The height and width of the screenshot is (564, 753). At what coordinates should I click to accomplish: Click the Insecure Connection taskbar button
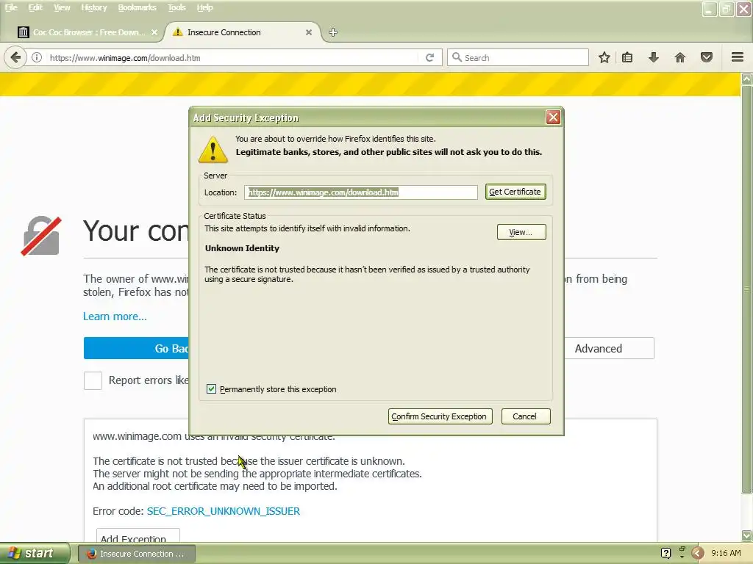pos(137,554)
